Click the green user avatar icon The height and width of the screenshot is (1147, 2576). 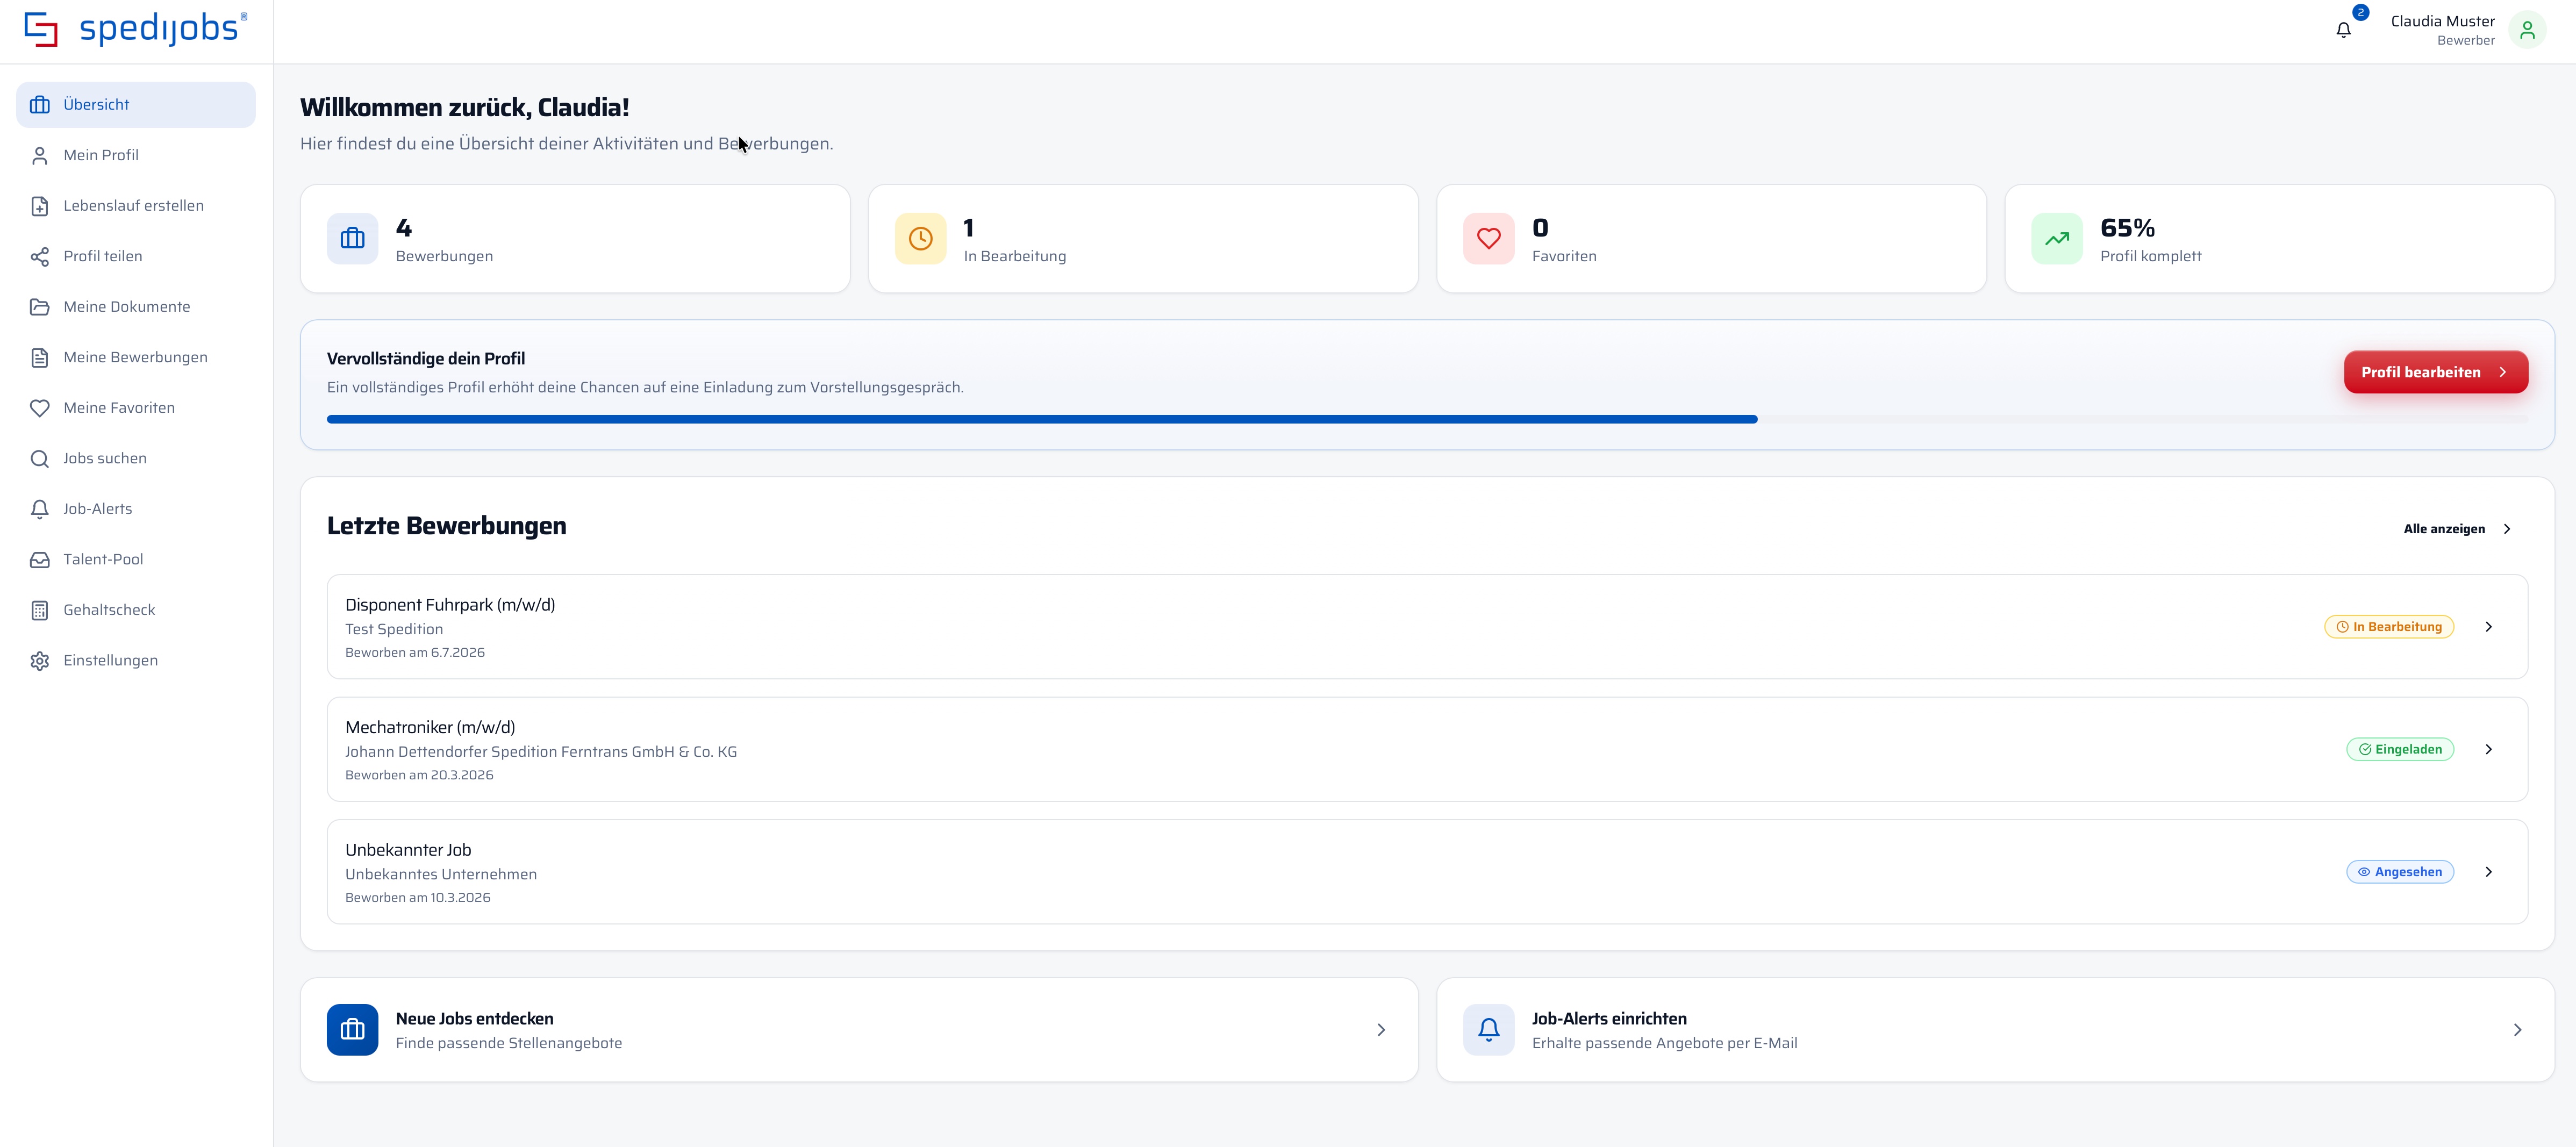tap(2527, 30)
